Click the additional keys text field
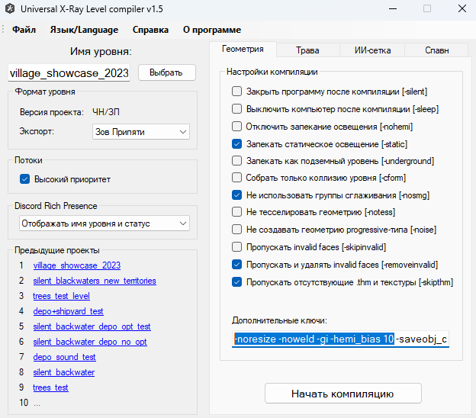The height and width of the screenshot is (418, 476). pyautogui.click(x=341, y=338)
